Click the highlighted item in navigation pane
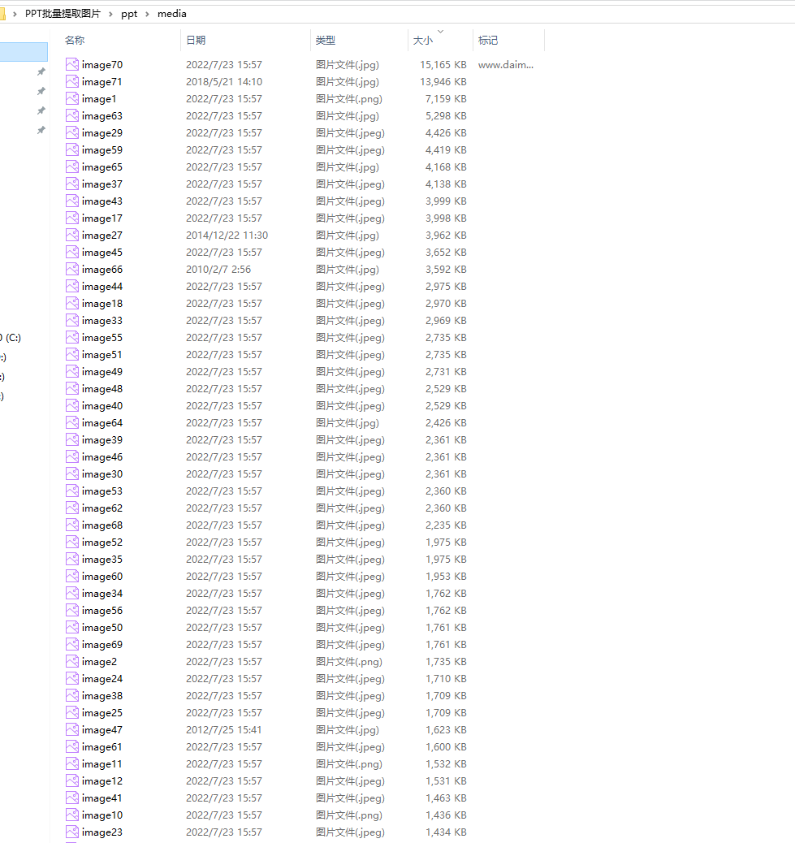The height and width of the screenshot is (843, 795). pos(24,52)
